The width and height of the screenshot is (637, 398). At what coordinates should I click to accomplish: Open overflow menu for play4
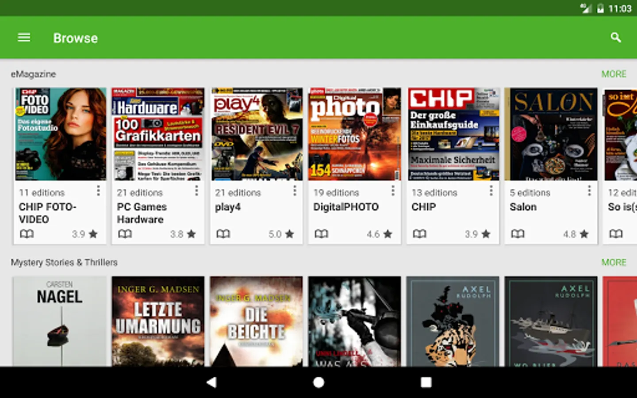(295, 191)
